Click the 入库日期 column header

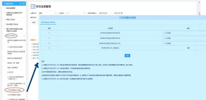tap(110, 28)
